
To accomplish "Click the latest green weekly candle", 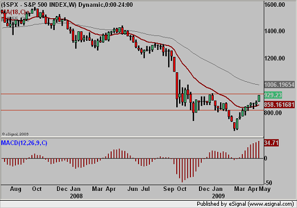I will coord(259,98).
